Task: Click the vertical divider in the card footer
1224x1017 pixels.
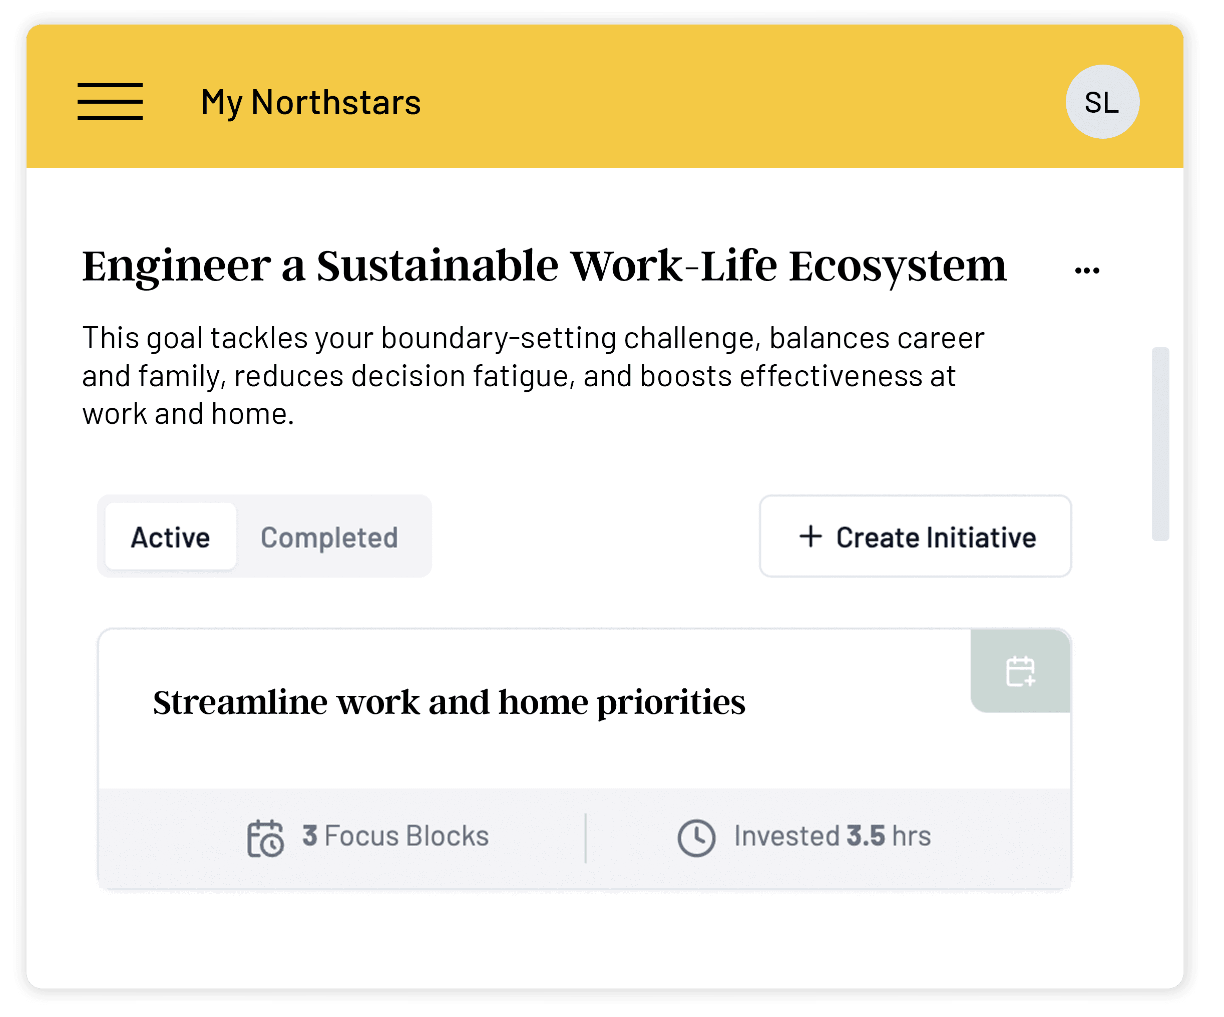Action: [585, 838]
